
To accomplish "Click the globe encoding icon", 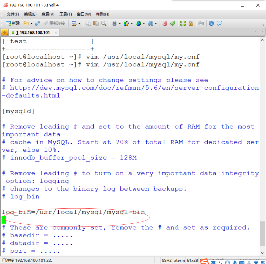I will (x=139, y=23).
